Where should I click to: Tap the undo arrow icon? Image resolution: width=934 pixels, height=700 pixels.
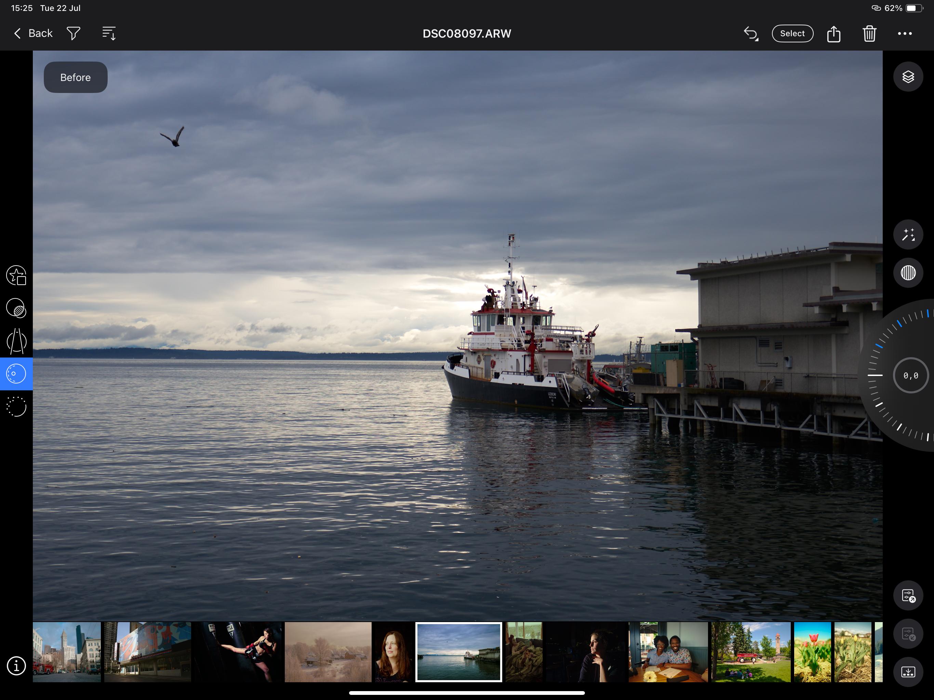click(x=751, y=34)
